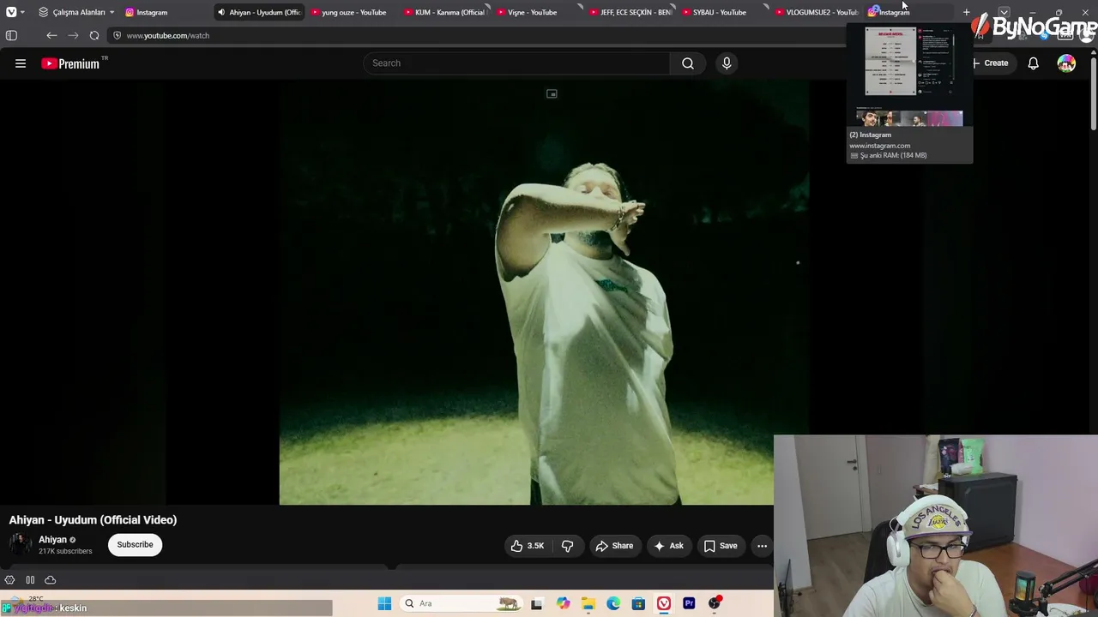
Task: Open the Windows Start menu
Action: [384, 603]
